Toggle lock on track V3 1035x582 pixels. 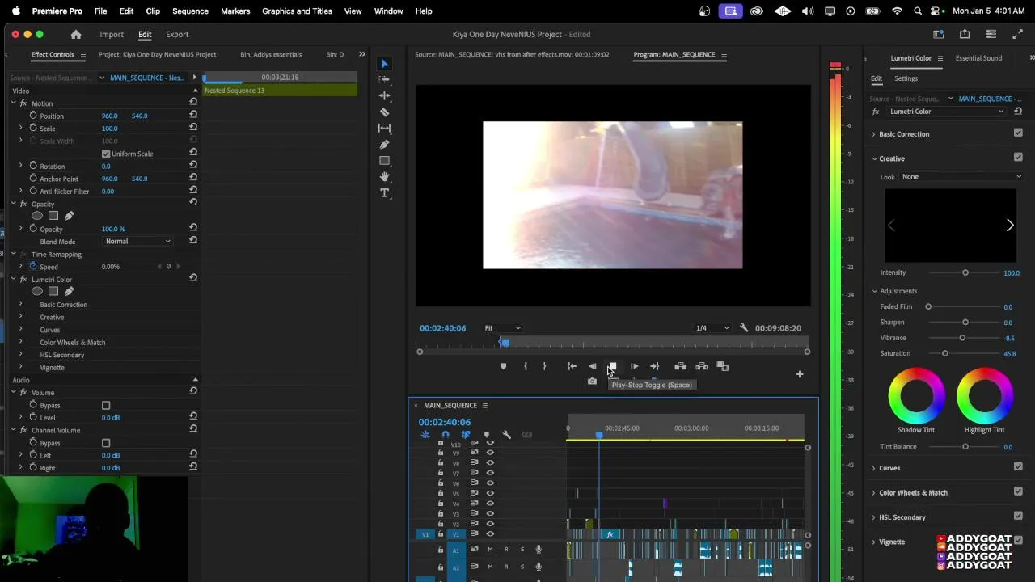(x=441, y=513)
